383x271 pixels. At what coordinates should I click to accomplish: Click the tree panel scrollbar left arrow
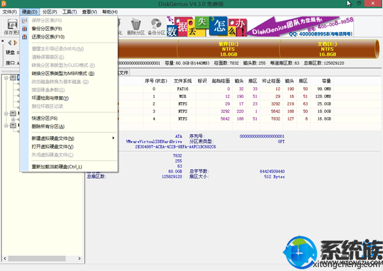(5, 259)
